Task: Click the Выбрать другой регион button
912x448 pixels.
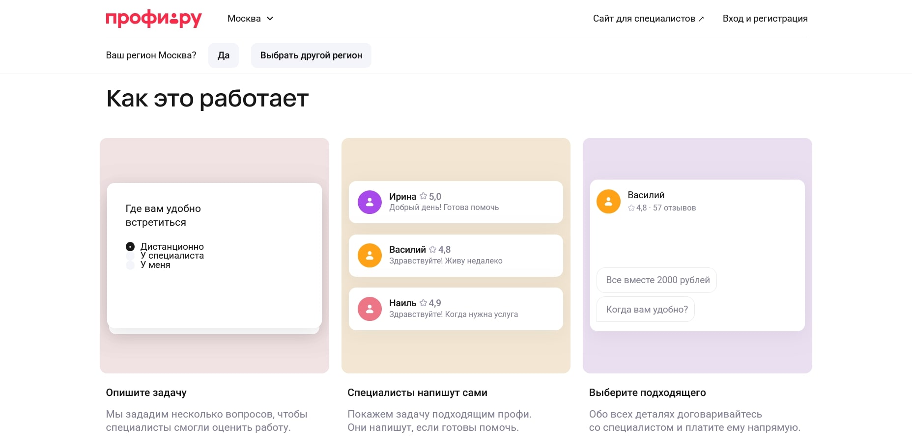Action: 311,55
